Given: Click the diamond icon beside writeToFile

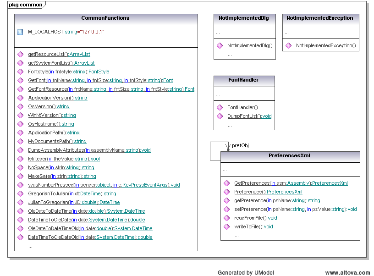Looking at the screenshot, I should pos(226,226).
